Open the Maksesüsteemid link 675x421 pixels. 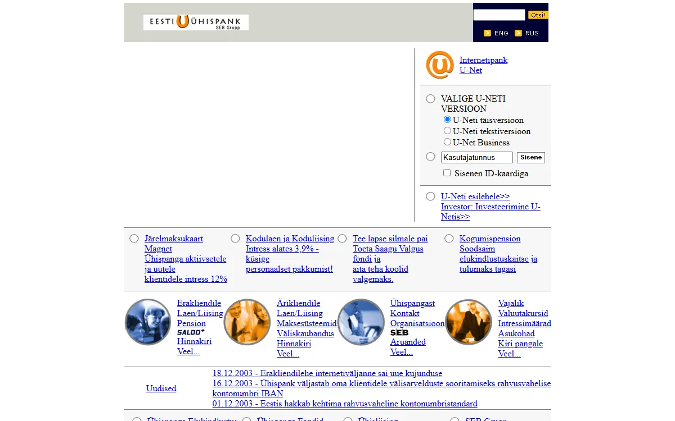tap(307, 323)
